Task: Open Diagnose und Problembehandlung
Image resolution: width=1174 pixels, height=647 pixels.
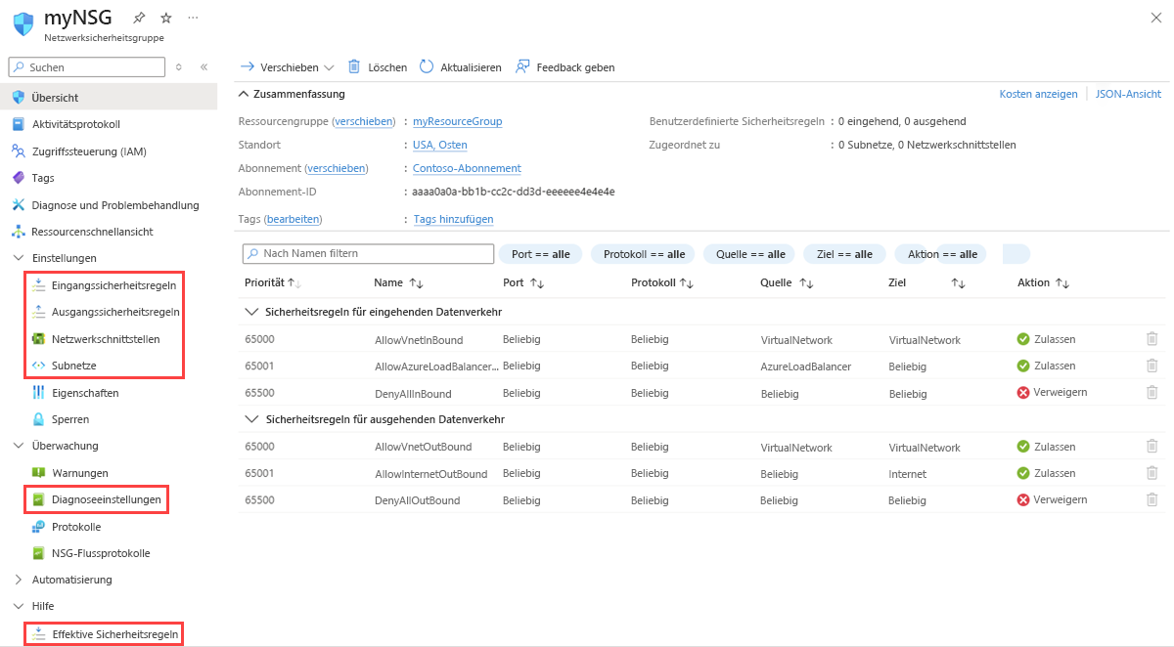Action: click(114, 205)
